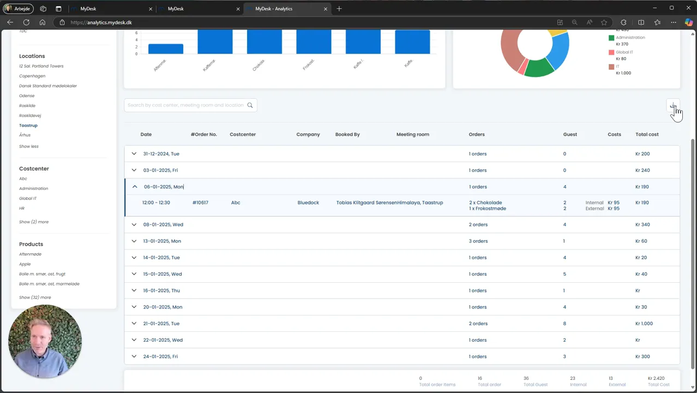Screen dimensions: 697x393
Task: Filter by Århus location
Action: coord(25,135)
